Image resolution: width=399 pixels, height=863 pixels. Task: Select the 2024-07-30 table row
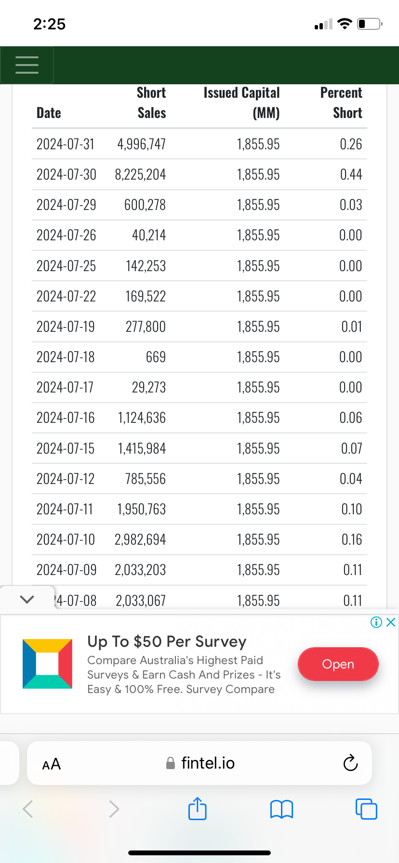click(x=199, y=174)
